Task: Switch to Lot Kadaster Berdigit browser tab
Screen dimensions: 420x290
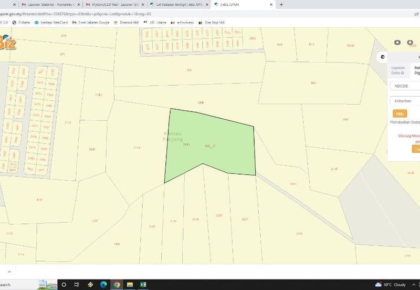Action: tap(175, 4)
